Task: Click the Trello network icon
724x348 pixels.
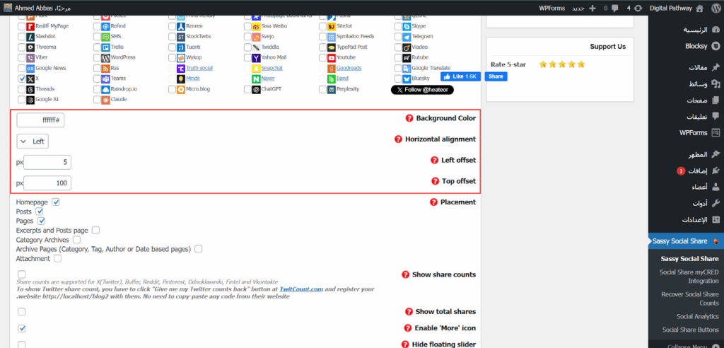Action: coord(106,47)
